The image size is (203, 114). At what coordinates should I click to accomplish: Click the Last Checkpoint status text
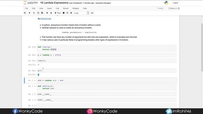tap(82, 3)
